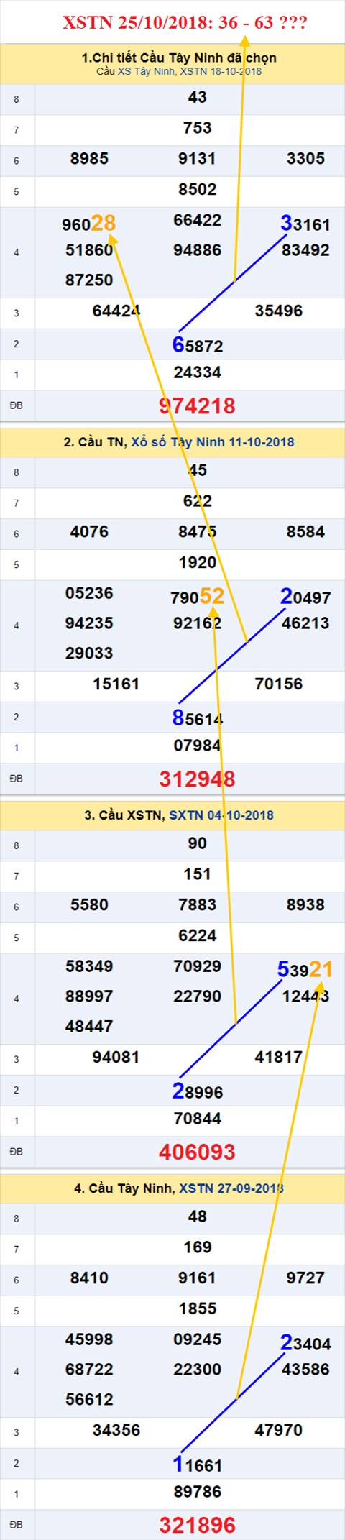Screen dimensions: 345x1540
Task: Click the number 58349
Action: click(89, 966)
